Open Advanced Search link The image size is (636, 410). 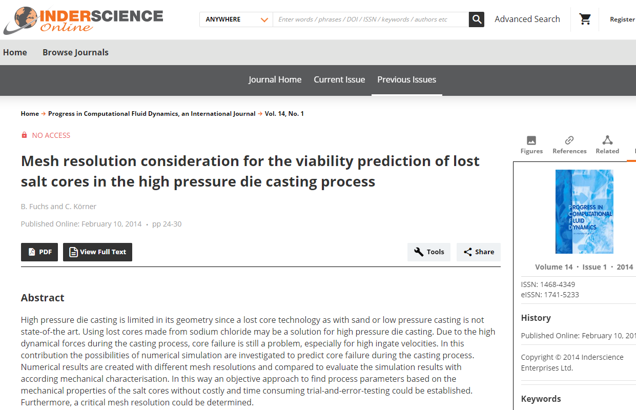(527, 19)
